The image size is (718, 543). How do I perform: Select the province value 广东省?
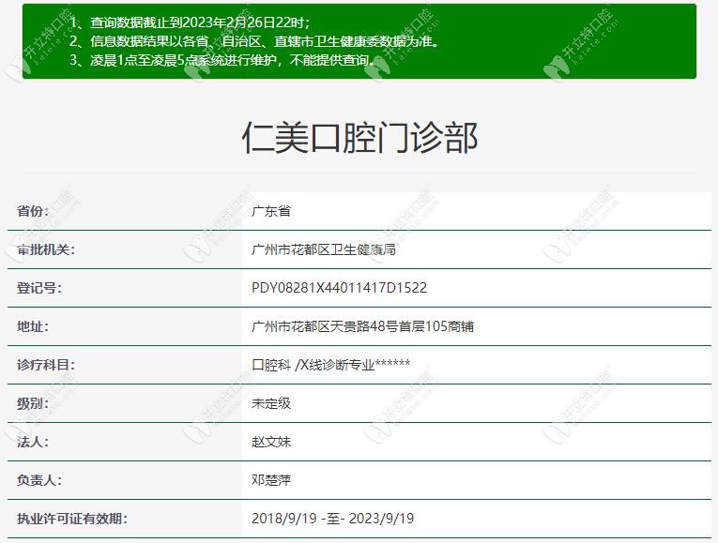tap(271, 211)
